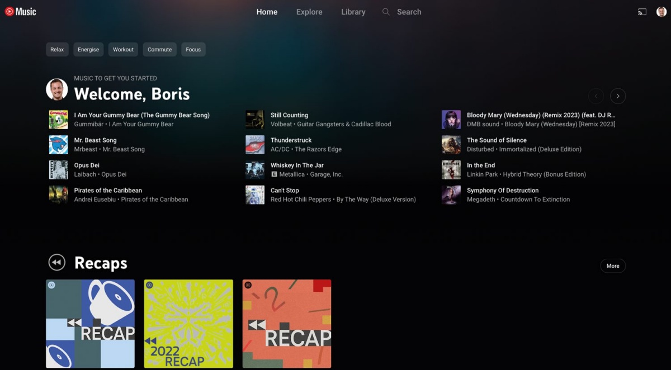671x370 pixels.
Task: Open artist link Disturbed
Action: (x=480, y=149)
